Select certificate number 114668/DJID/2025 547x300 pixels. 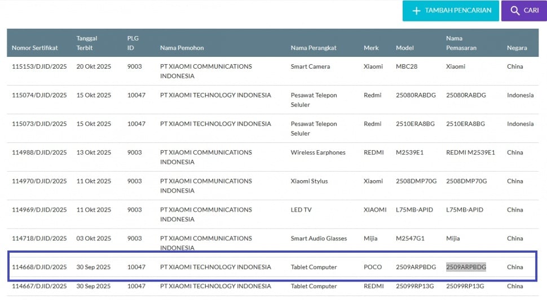pos(39,267)
